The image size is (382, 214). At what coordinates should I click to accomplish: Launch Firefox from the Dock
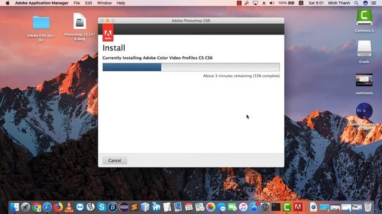58,207
